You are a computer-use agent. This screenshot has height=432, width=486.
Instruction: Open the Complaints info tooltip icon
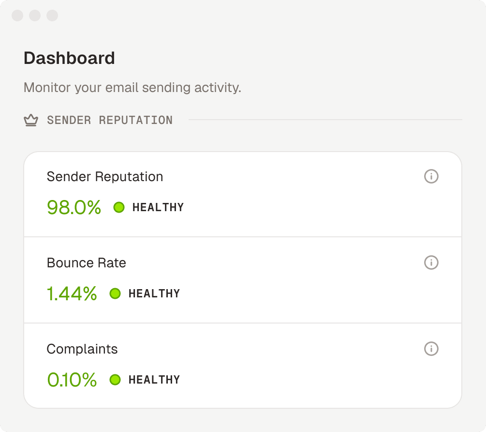(x=431, y=349)
